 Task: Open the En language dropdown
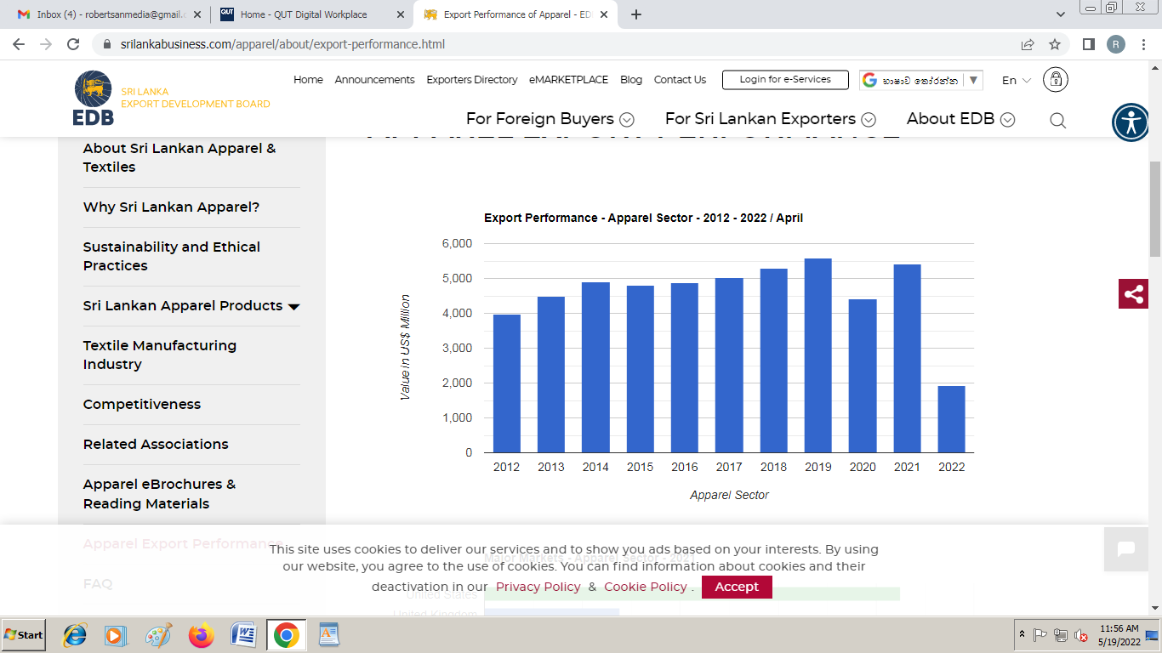pos(1016,80)
